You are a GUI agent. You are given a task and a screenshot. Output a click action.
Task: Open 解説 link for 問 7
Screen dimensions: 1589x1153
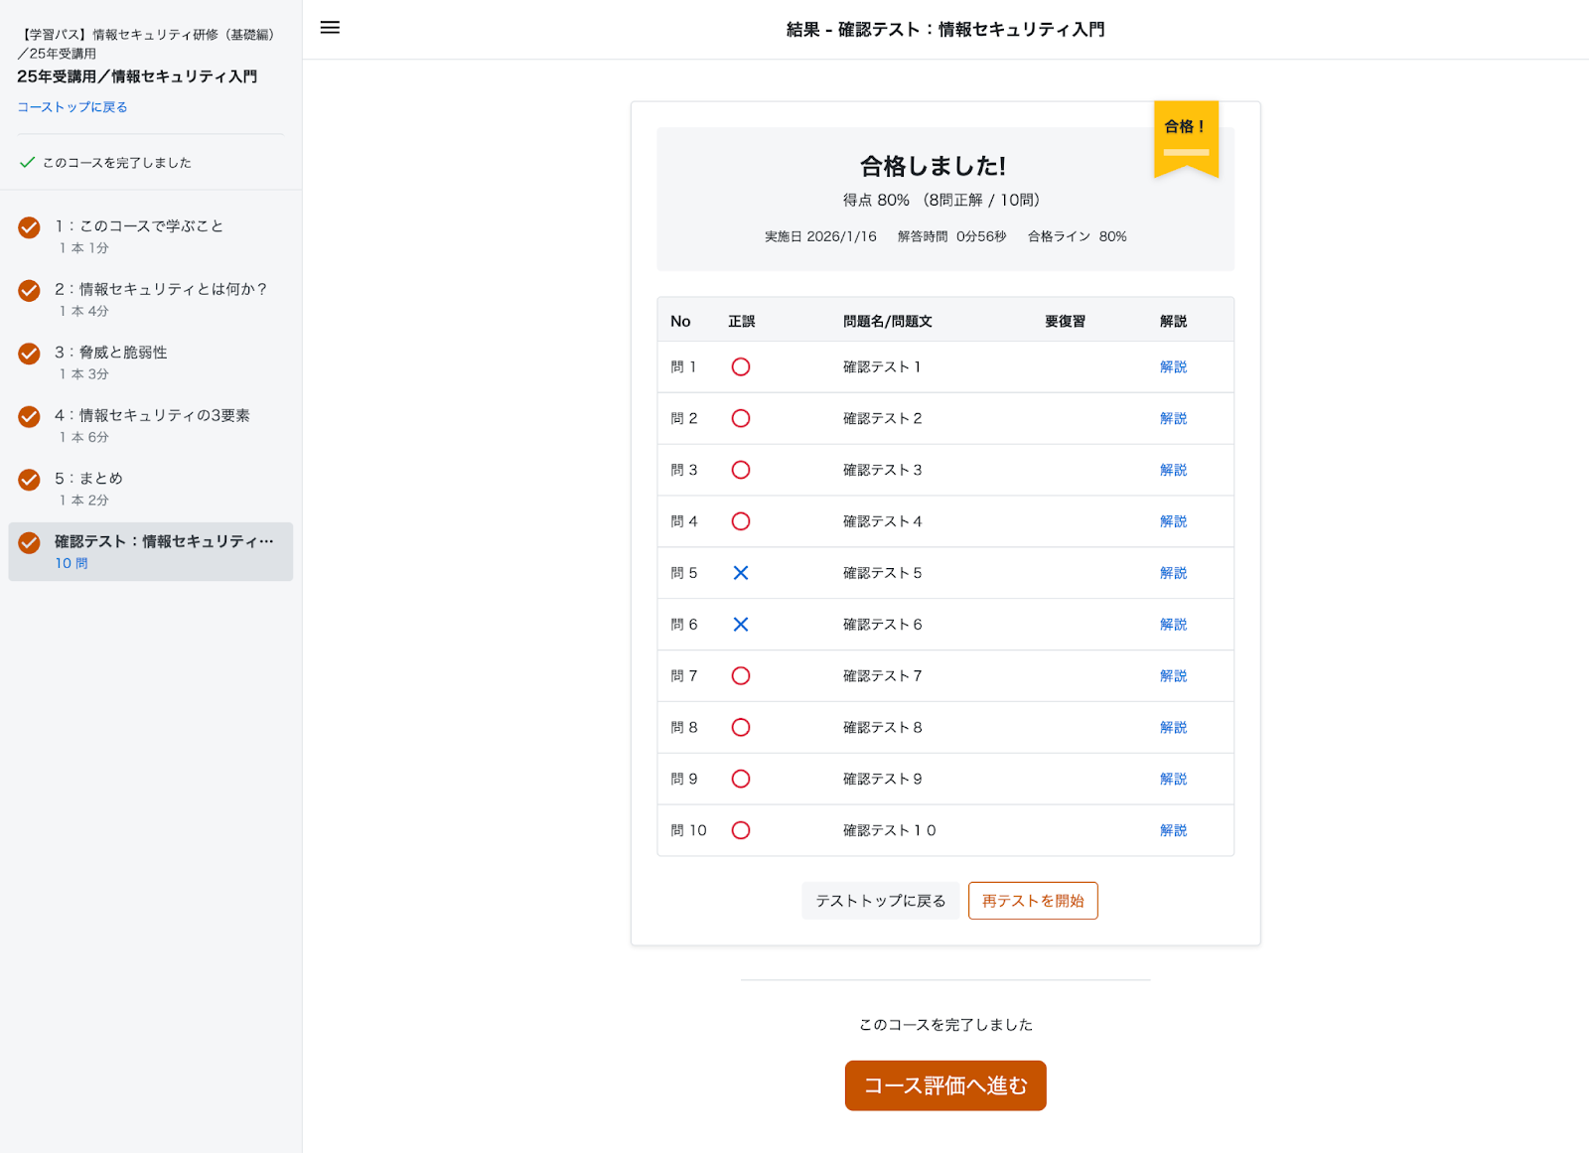(x=1174, y=676)
